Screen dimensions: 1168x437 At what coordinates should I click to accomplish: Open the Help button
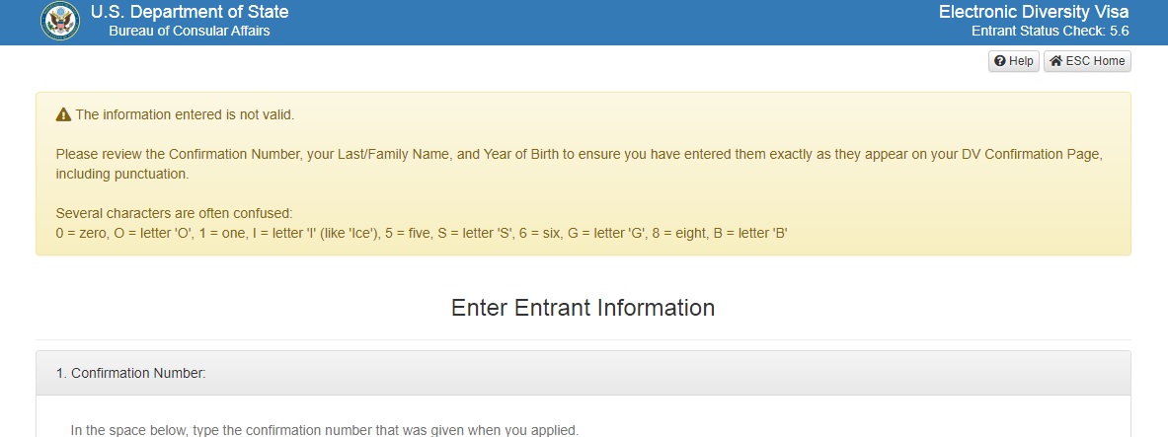(1013, 61)
